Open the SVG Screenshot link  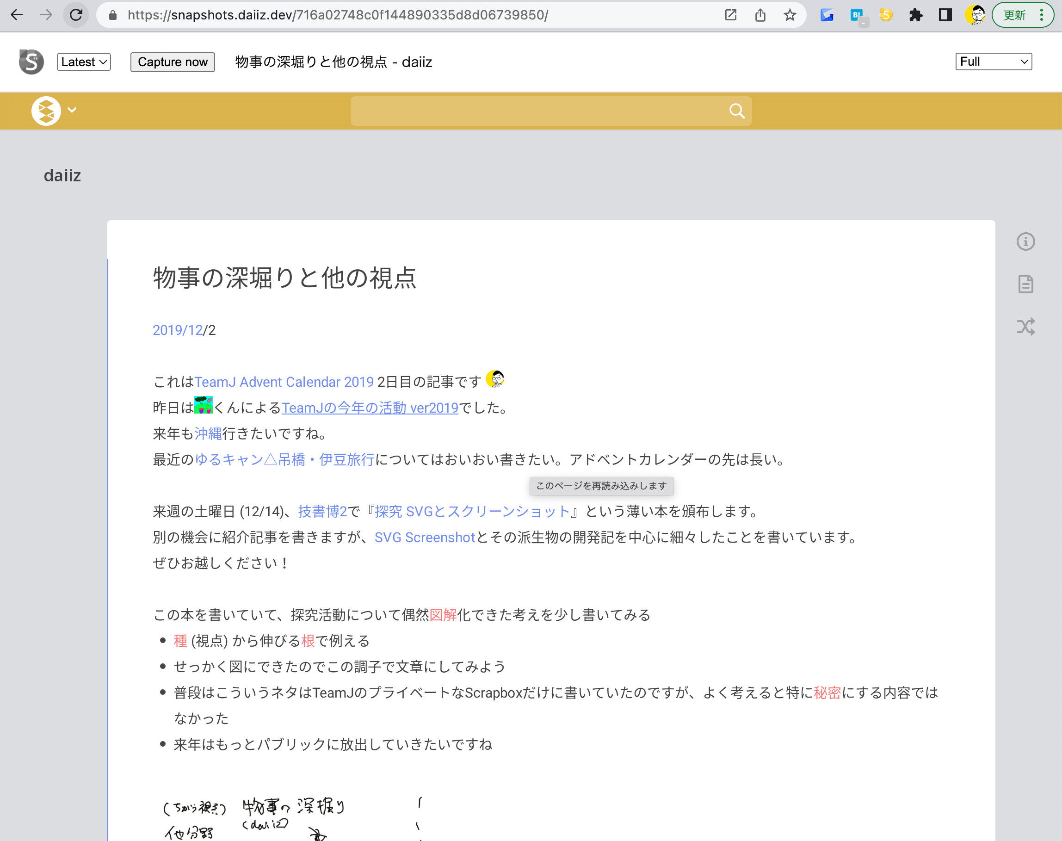pos(425,537)
